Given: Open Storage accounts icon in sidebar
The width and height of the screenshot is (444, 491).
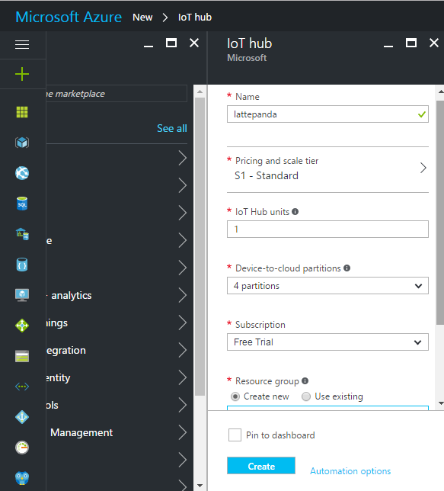Looking at the screenshot, I should point(22,356).
